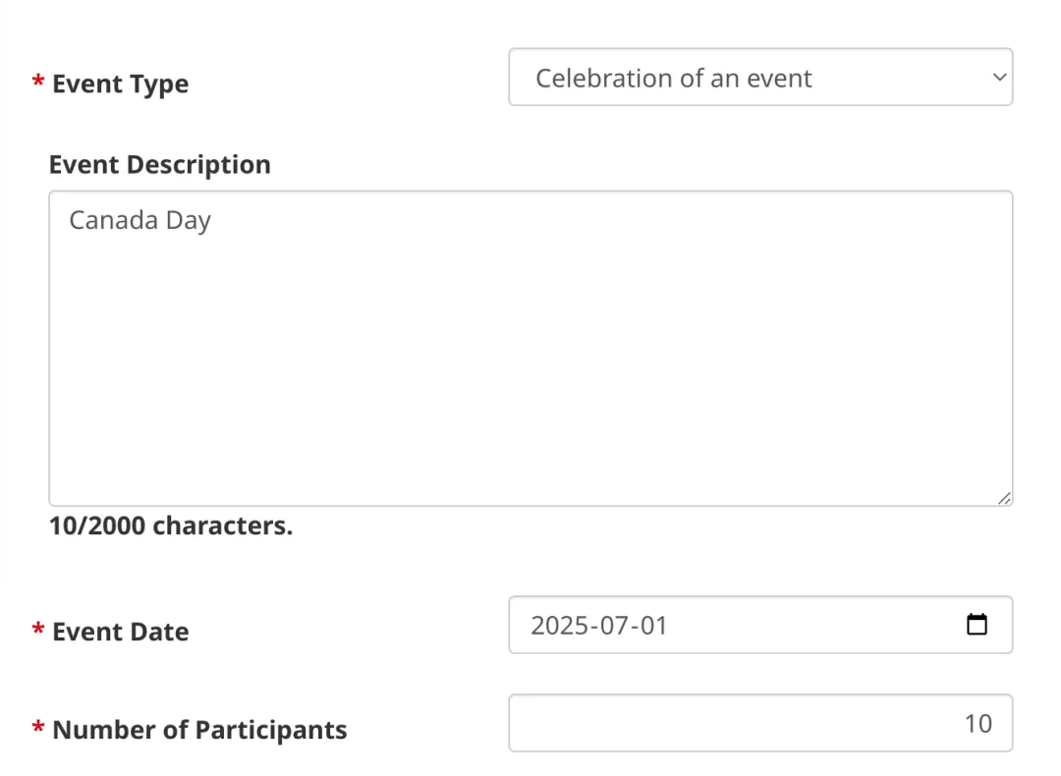Grab the description textarea resize handle
The height and width of the screenshot is (776, 1061).
tap(1003, 499)
